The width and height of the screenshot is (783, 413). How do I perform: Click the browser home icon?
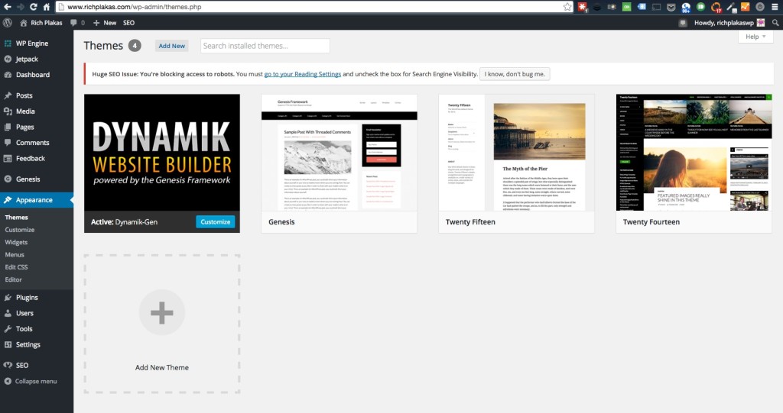pos(47,6)
